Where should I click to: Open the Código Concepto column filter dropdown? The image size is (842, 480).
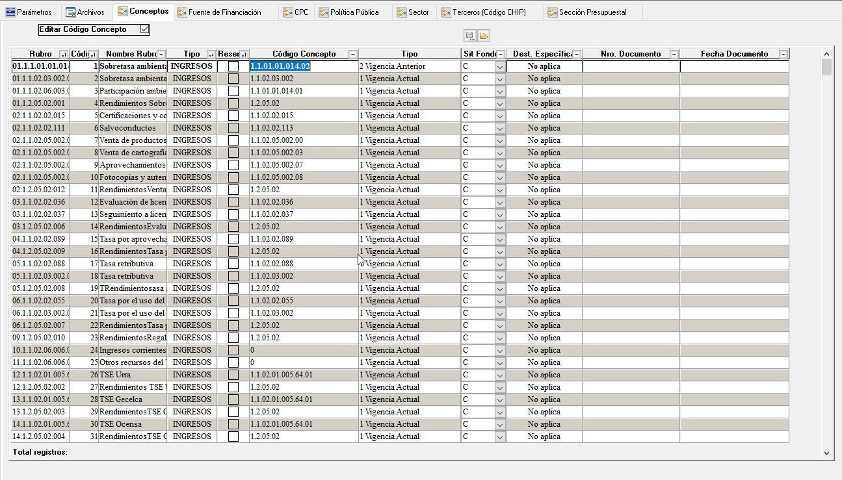pos(352,55)
